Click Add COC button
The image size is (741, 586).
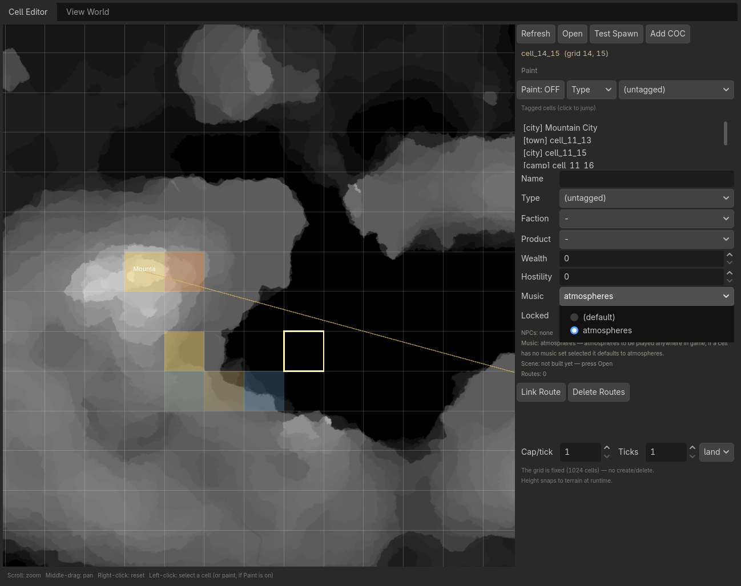667,34
